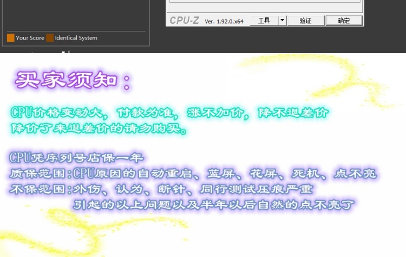Click the 'Ver. 1.92.0.x64' version text
Screen dimensions: 406x257
pos(224,22)
